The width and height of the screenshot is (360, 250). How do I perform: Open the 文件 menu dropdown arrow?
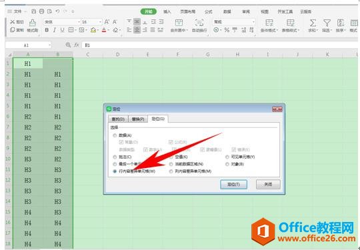25,11
